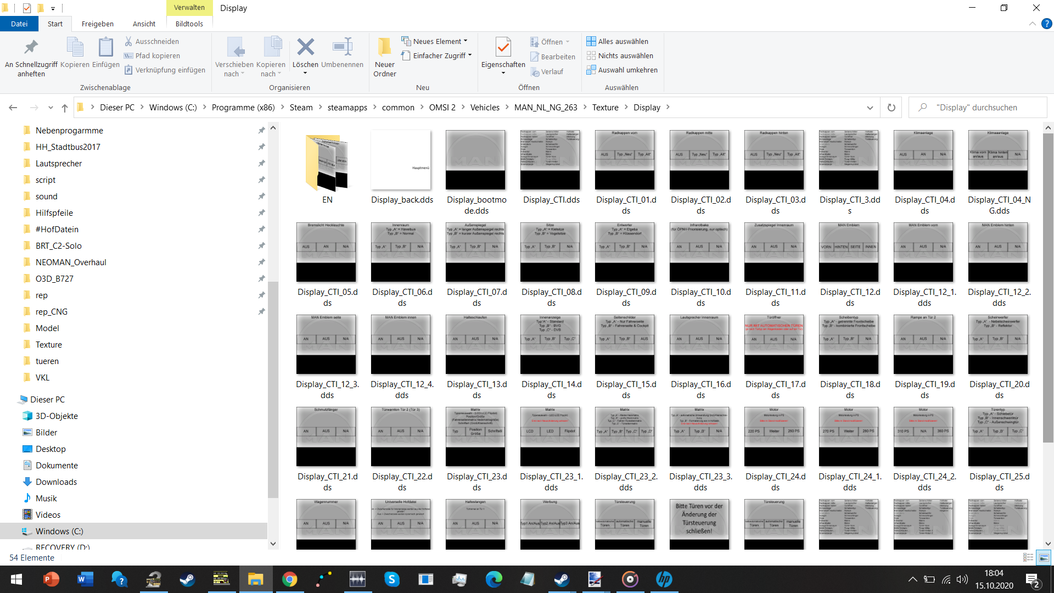Viewport: 1054px width, 593px height.
Task: Refresh the current folder view
Action: (892, 108)
